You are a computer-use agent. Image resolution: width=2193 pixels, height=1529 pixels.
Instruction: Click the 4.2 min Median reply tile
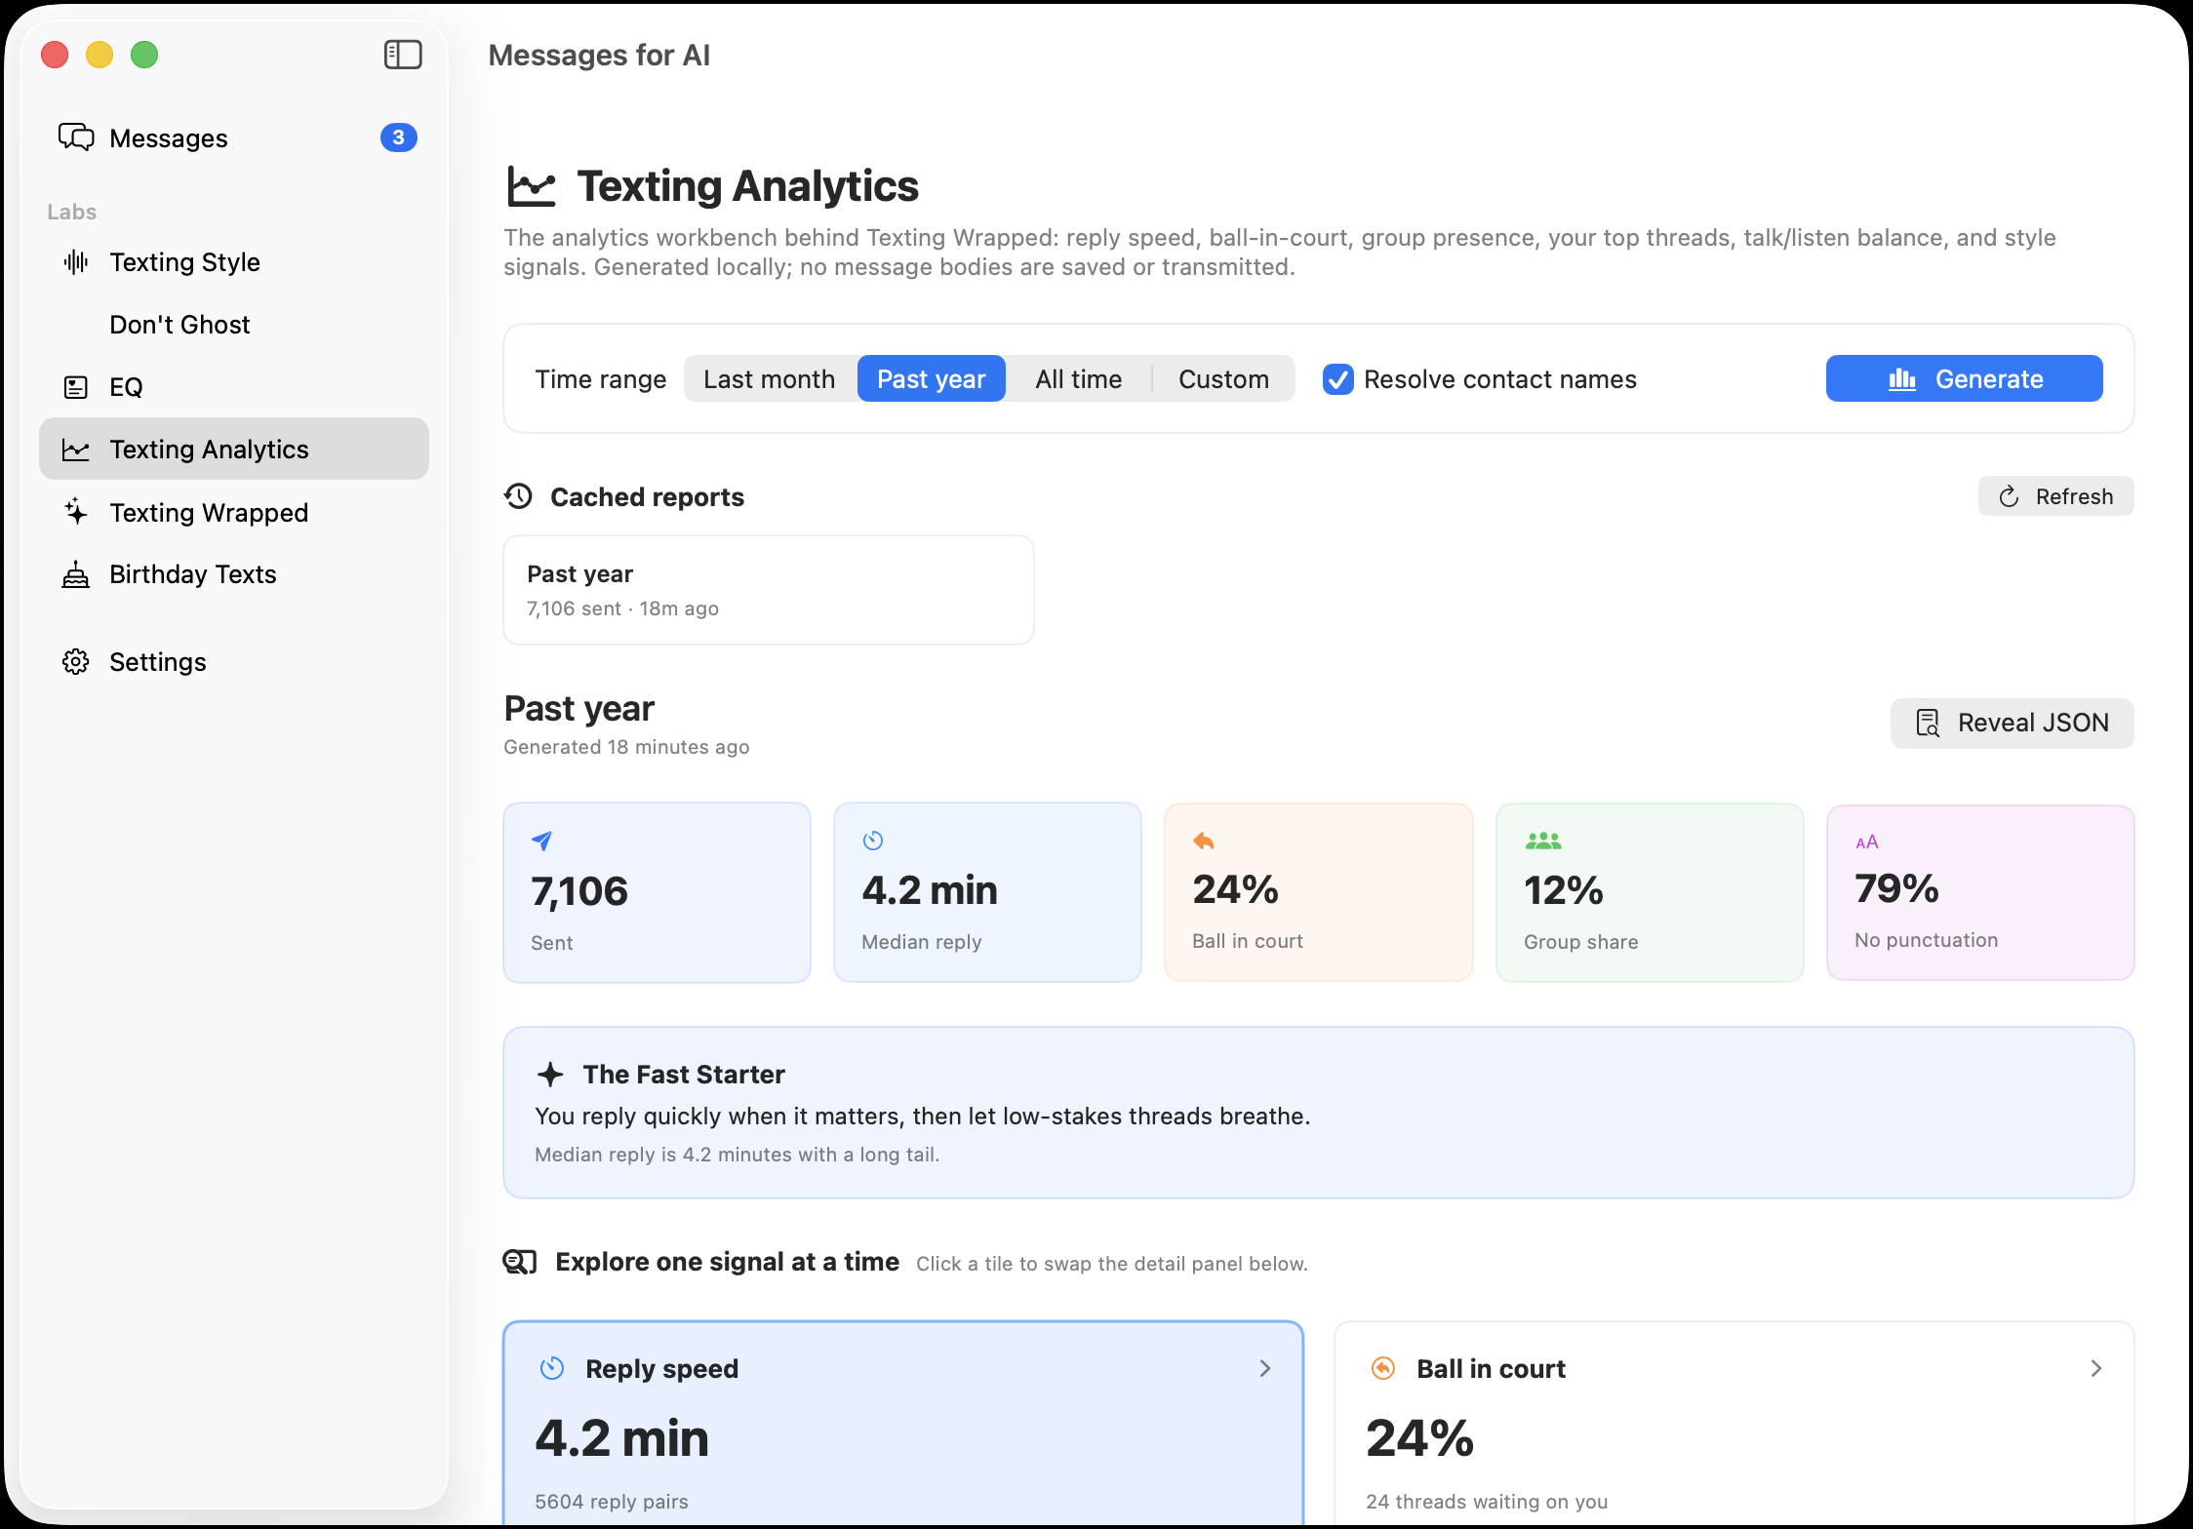(987, 892)
